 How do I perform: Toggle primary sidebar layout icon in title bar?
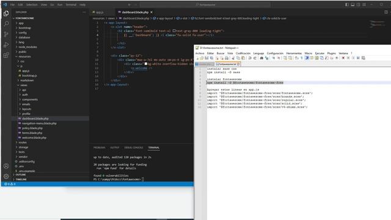pos(347,4)
